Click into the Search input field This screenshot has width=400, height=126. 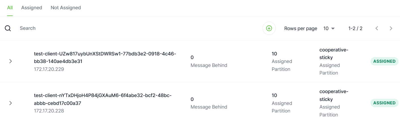[x=136, y=28]
